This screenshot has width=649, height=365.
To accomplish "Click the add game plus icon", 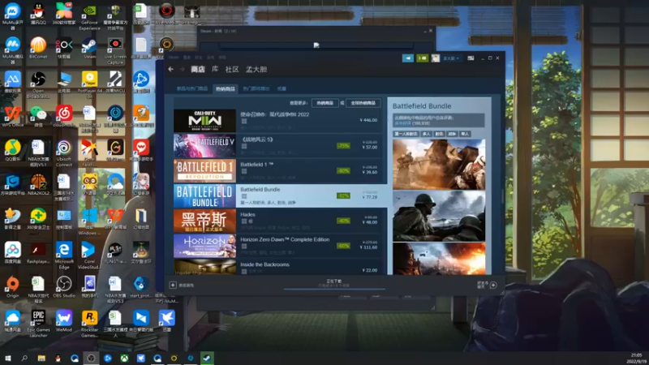I will coord(173,286).
